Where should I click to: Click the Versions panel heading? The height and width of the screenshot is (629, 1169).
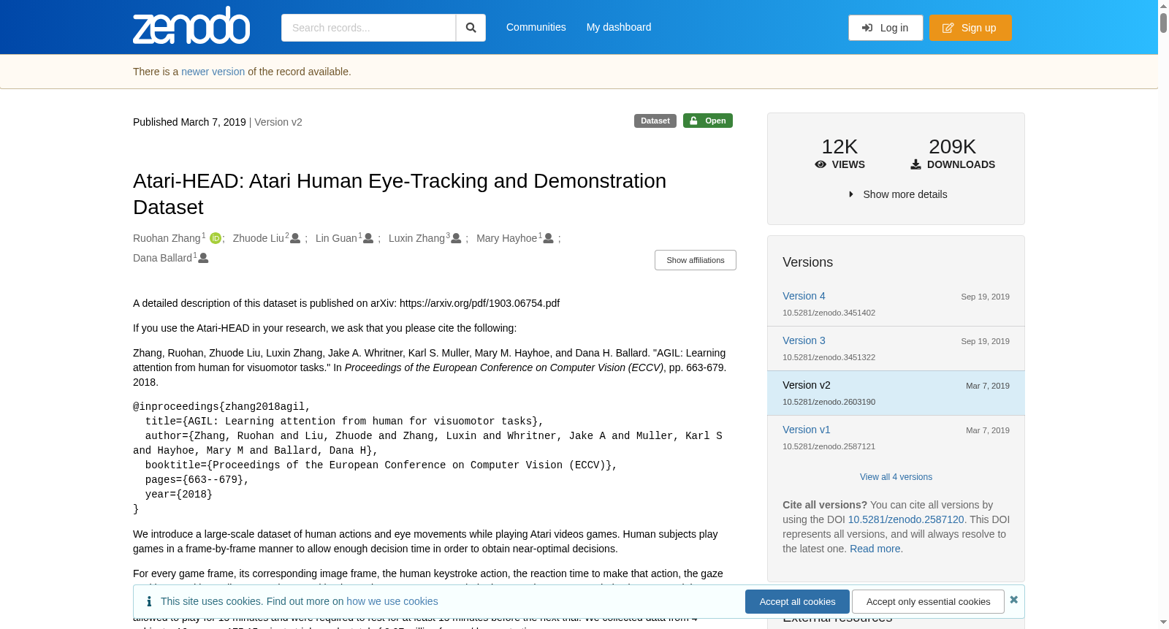tap(807, 262)
